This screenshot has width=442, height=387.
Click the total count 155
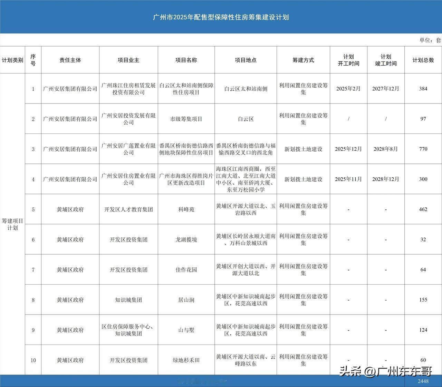pos(423,300)
